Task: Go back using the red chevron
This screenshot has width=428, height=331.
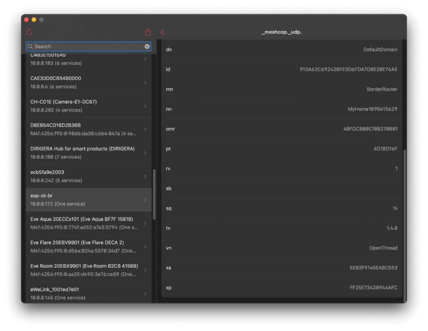Action: tap(162, 32)
